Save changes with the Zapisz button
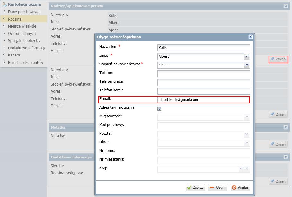 [x=195, y=187]
